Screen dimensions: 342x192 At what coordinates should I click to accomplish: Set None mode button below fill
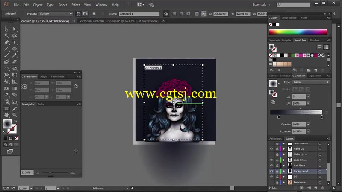tap(16, 138)
